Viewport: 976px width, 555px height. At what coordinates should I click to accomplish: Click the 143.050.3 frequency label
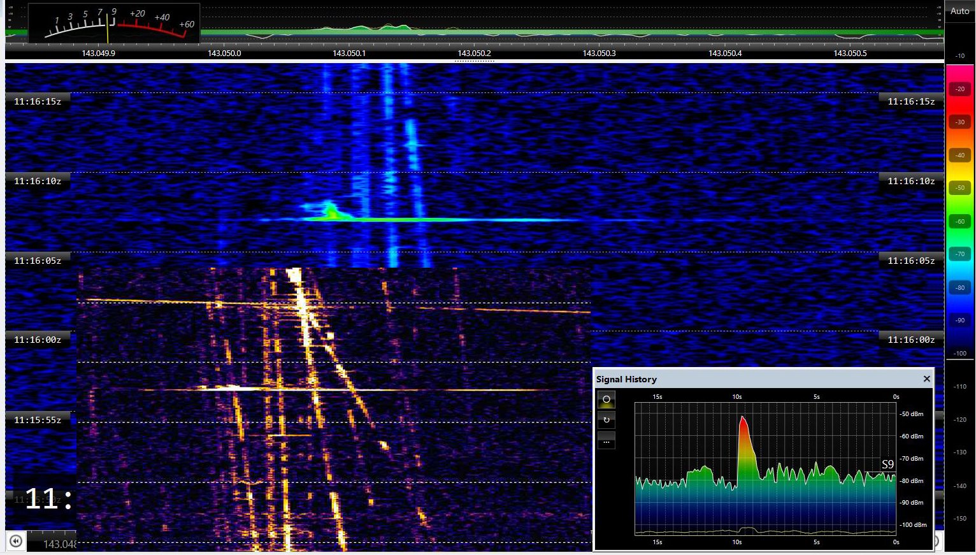(x=599, y=54)
